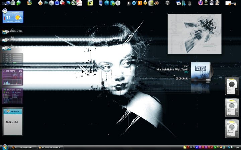Launch the green X orb icon
241x150 pixels.
pyautogui.click(x=206, y=3)
